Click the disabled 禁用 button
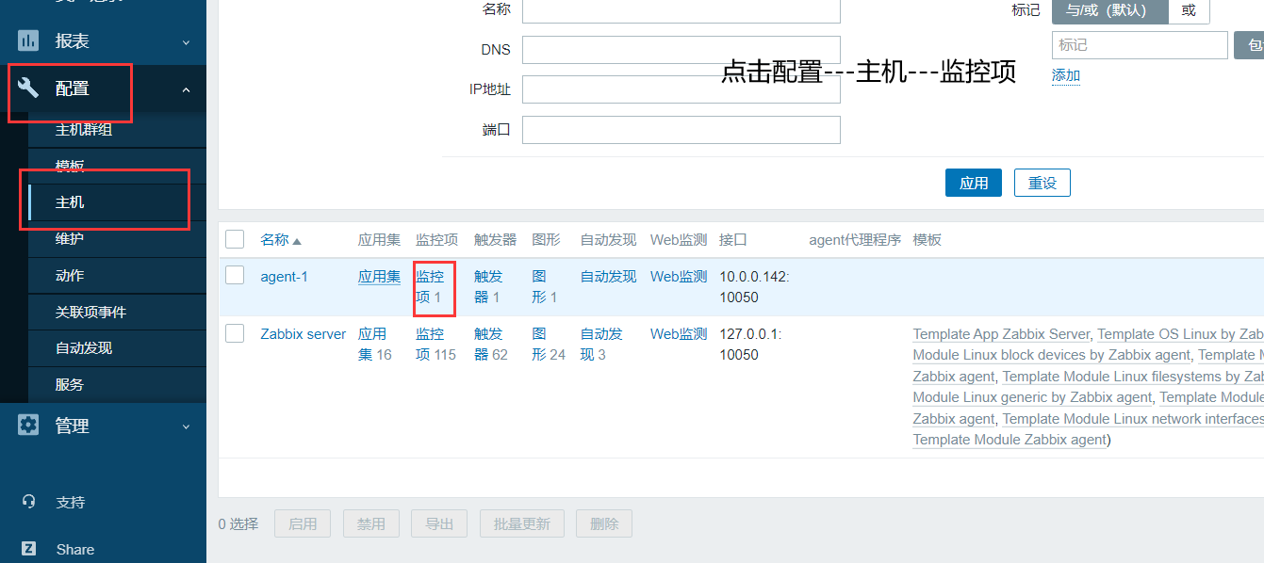This screenshot has width=1264, height=563. tap(371, 524)
